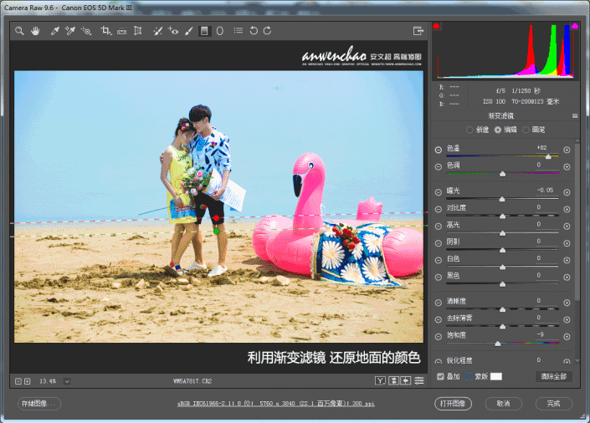Select the Straighten tool
Screen dimensions: 590x423
(x=121, y=31)
